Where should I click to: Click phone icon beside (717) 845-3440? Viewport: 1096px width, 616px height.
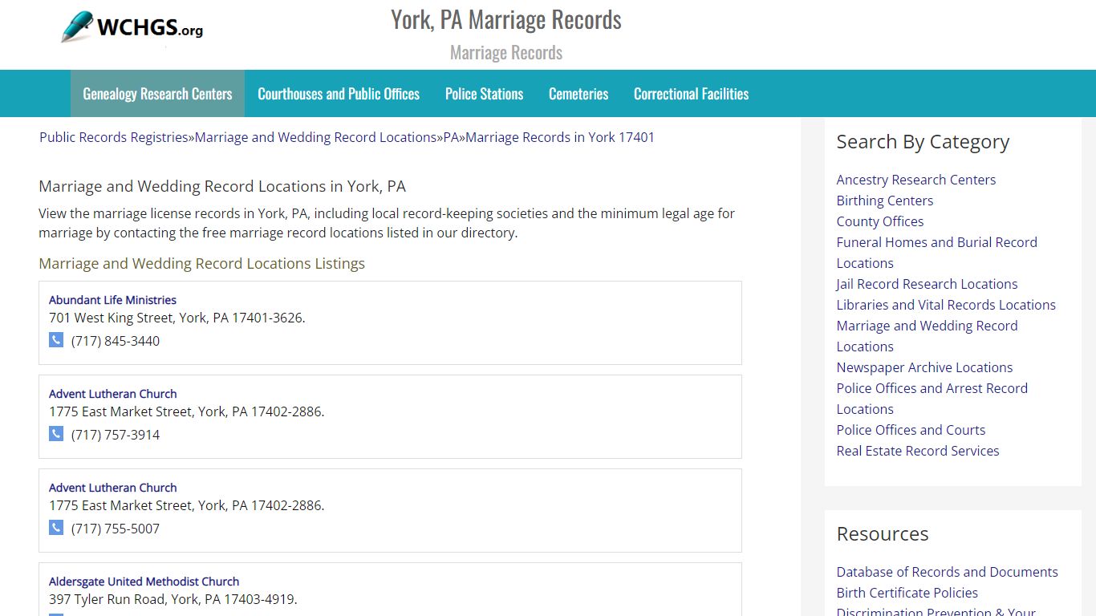[x=56, y=340]
